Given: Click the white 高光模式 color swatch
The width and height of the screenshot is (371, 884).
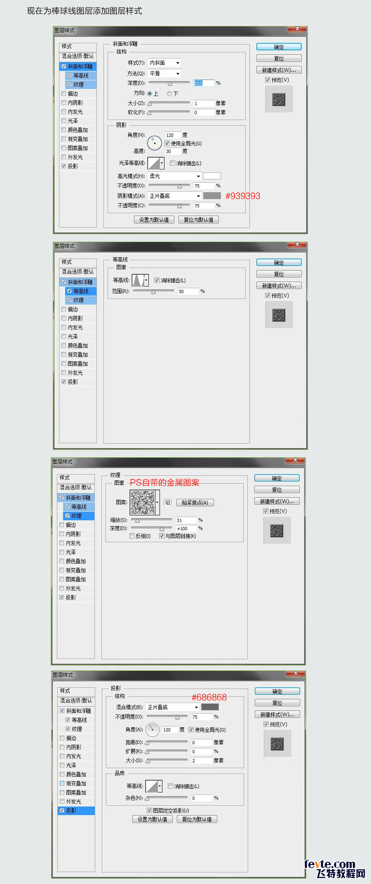Looking at the screenshot, I should [x=212, y=176].
